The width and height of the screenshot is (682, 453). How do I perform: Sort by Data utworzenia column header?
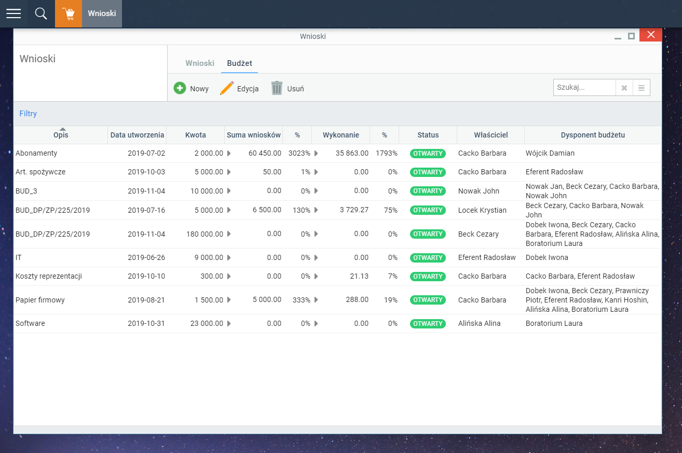tap(137, 135)
